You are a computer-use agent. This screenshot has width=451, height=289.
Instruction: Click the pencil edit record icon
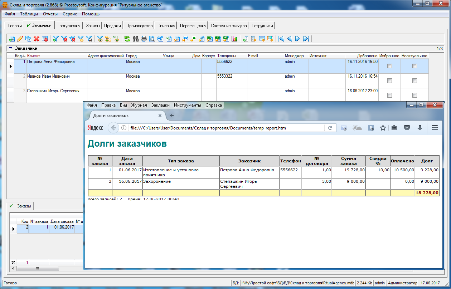20,39
